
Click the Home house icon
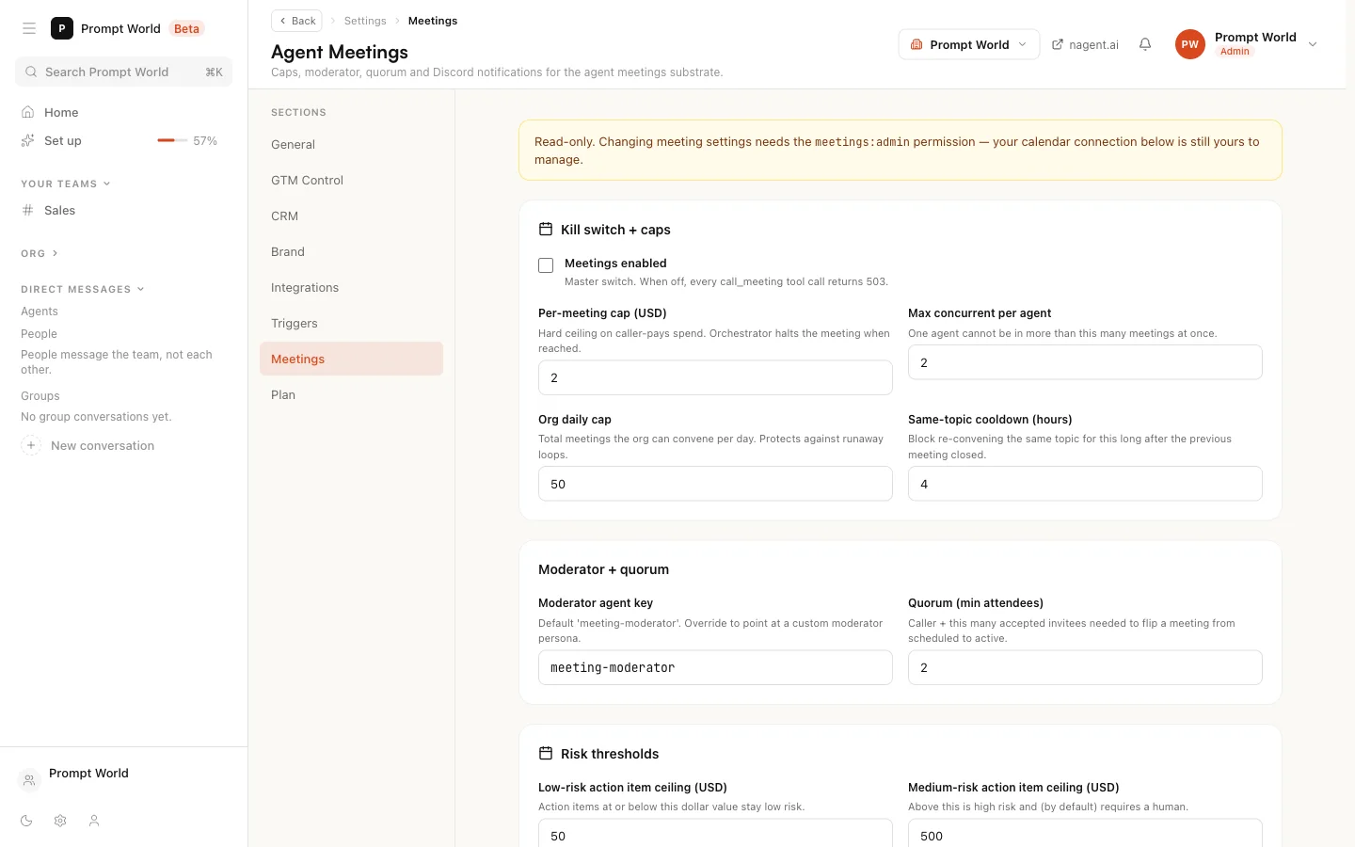coord(28,112)
